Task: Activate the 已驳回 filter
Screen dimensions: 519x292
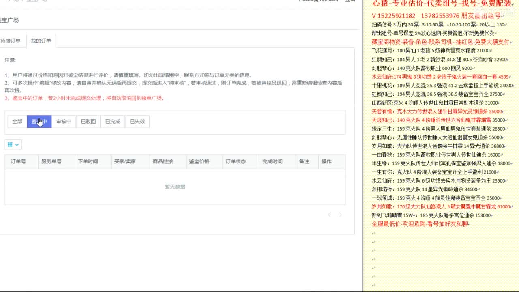Action: click(x=88, y=121)
